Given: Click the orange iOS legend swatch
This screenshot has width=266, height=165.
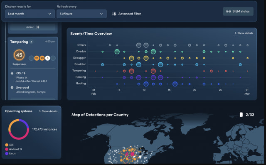Looking at the screenshot, I should coord(7,145).
